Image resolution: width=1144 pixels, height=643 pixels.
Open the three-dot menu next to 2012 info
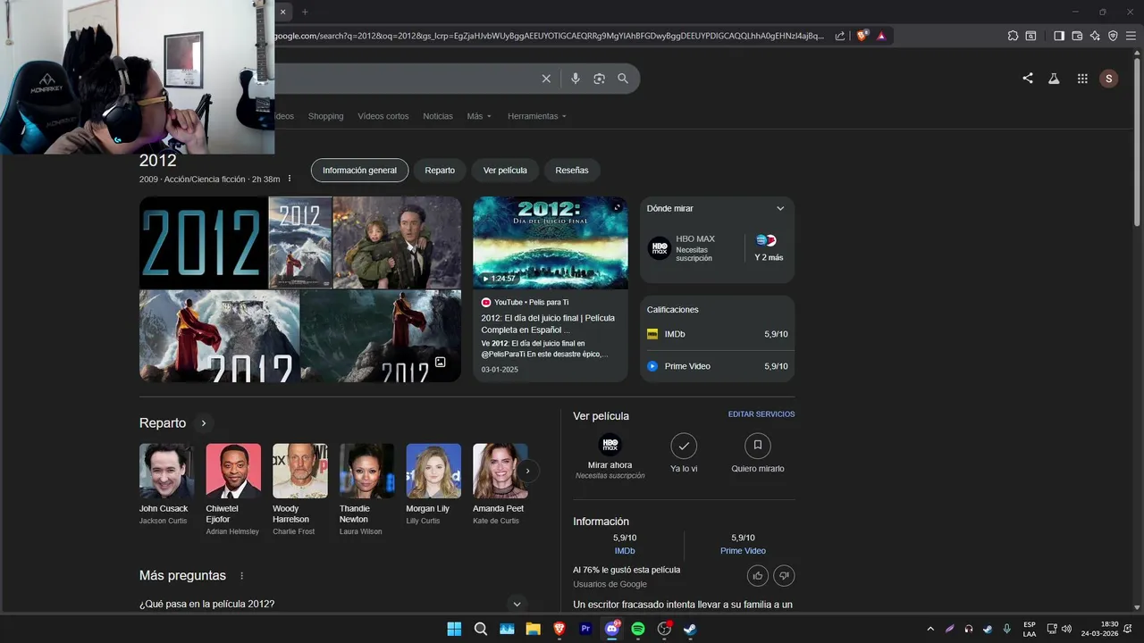(290, 179)
